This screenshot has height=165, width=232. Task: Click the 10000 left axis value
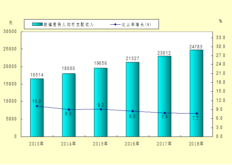pyautogui.click(x=10, y=101)
